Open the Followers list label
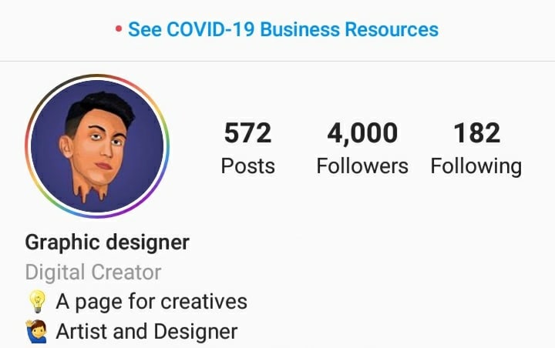Screen dimensions: 555x348 tap(362, 166)
